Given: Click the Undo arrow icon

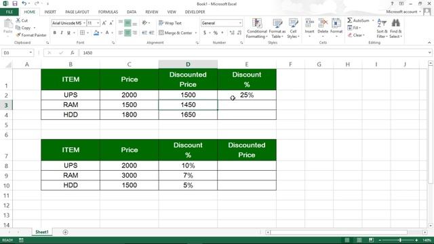Looking at the screenshot, I should point(24,3).
